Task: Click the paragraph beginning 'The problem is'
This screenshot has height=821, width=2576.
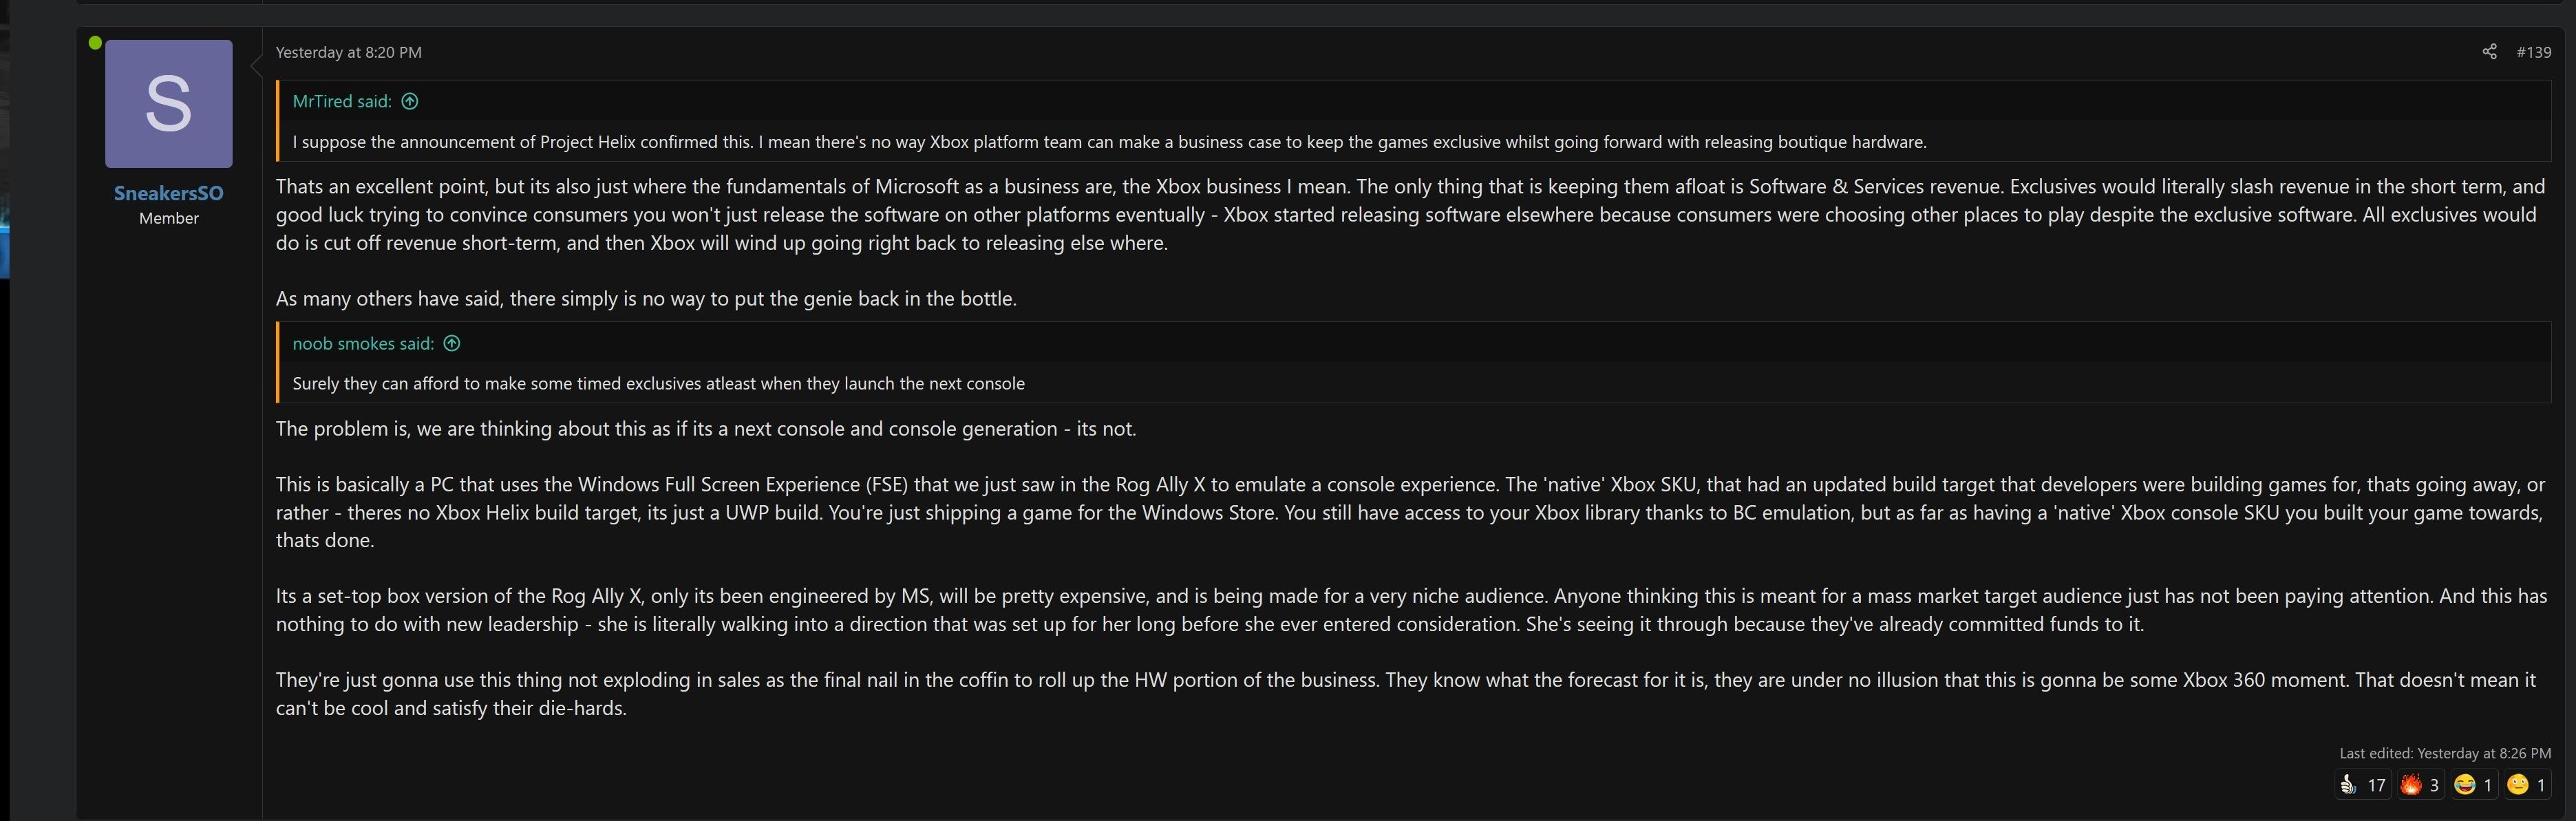Action: pyautogui.click(x=705, y=428)
